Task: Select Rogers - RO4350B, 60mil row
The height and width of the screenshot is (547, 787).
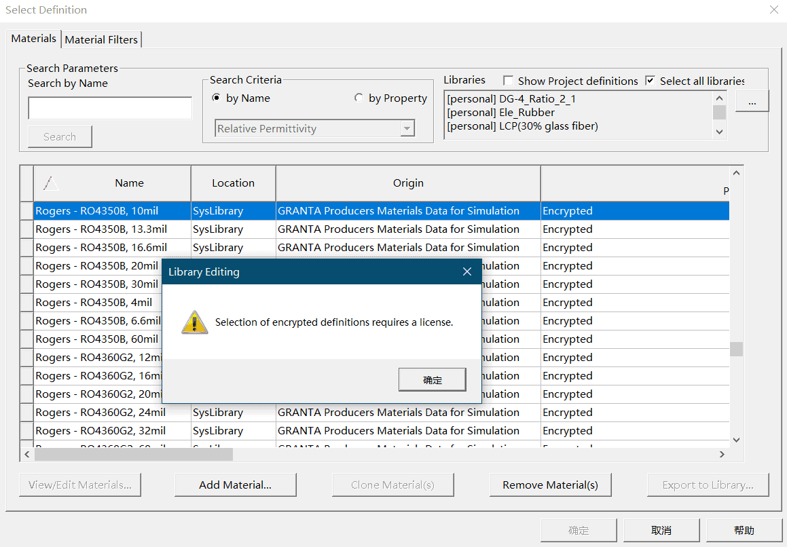Action: tap(98, 339)
